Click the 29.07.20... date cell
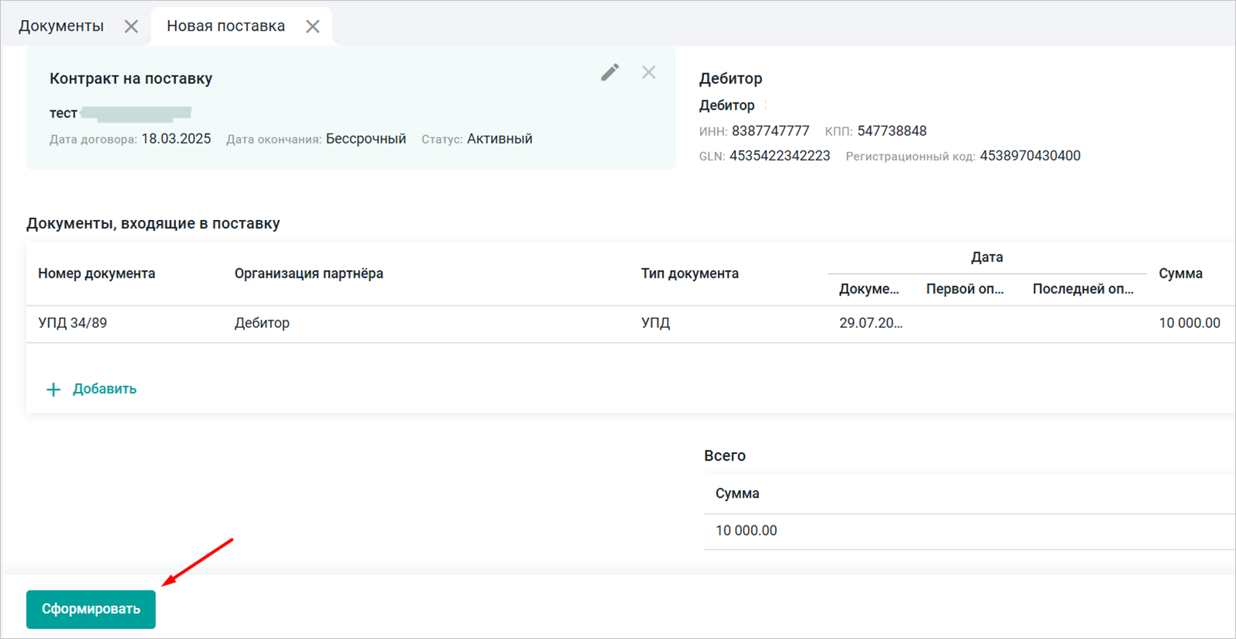Viewport: 1236px width, 639px height. tap(871, 323)
